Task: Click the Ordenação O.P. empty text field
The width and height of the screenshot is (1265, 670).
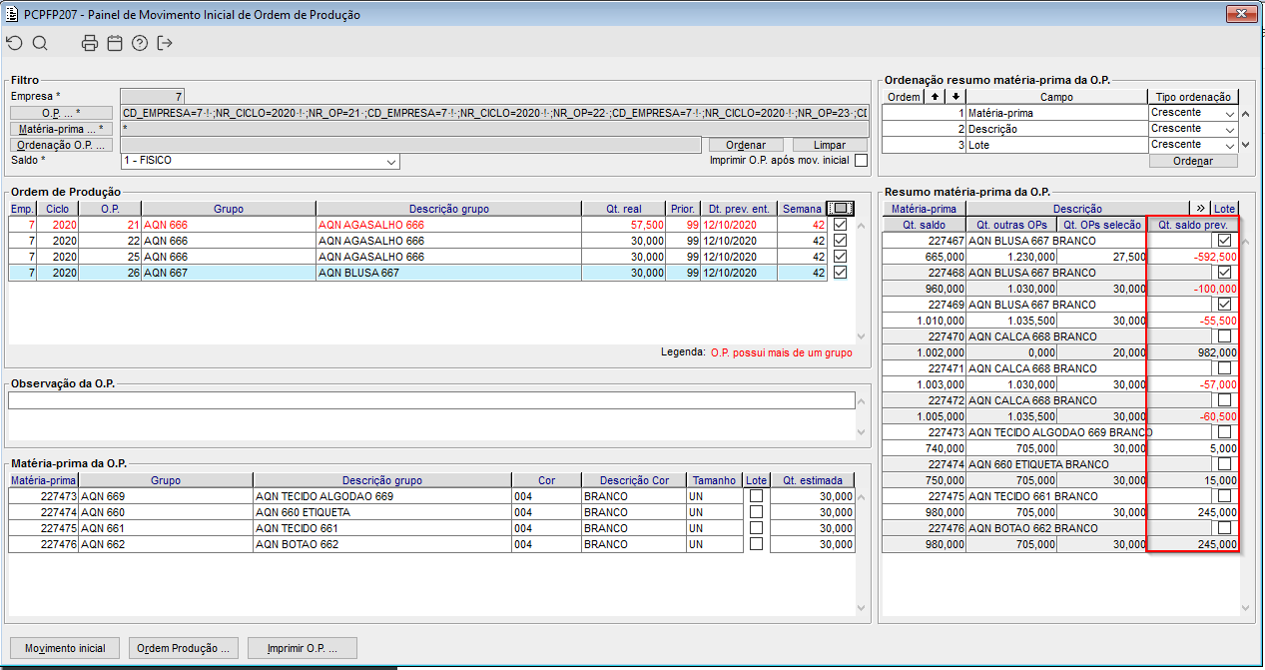Action: tap(409, 146)
